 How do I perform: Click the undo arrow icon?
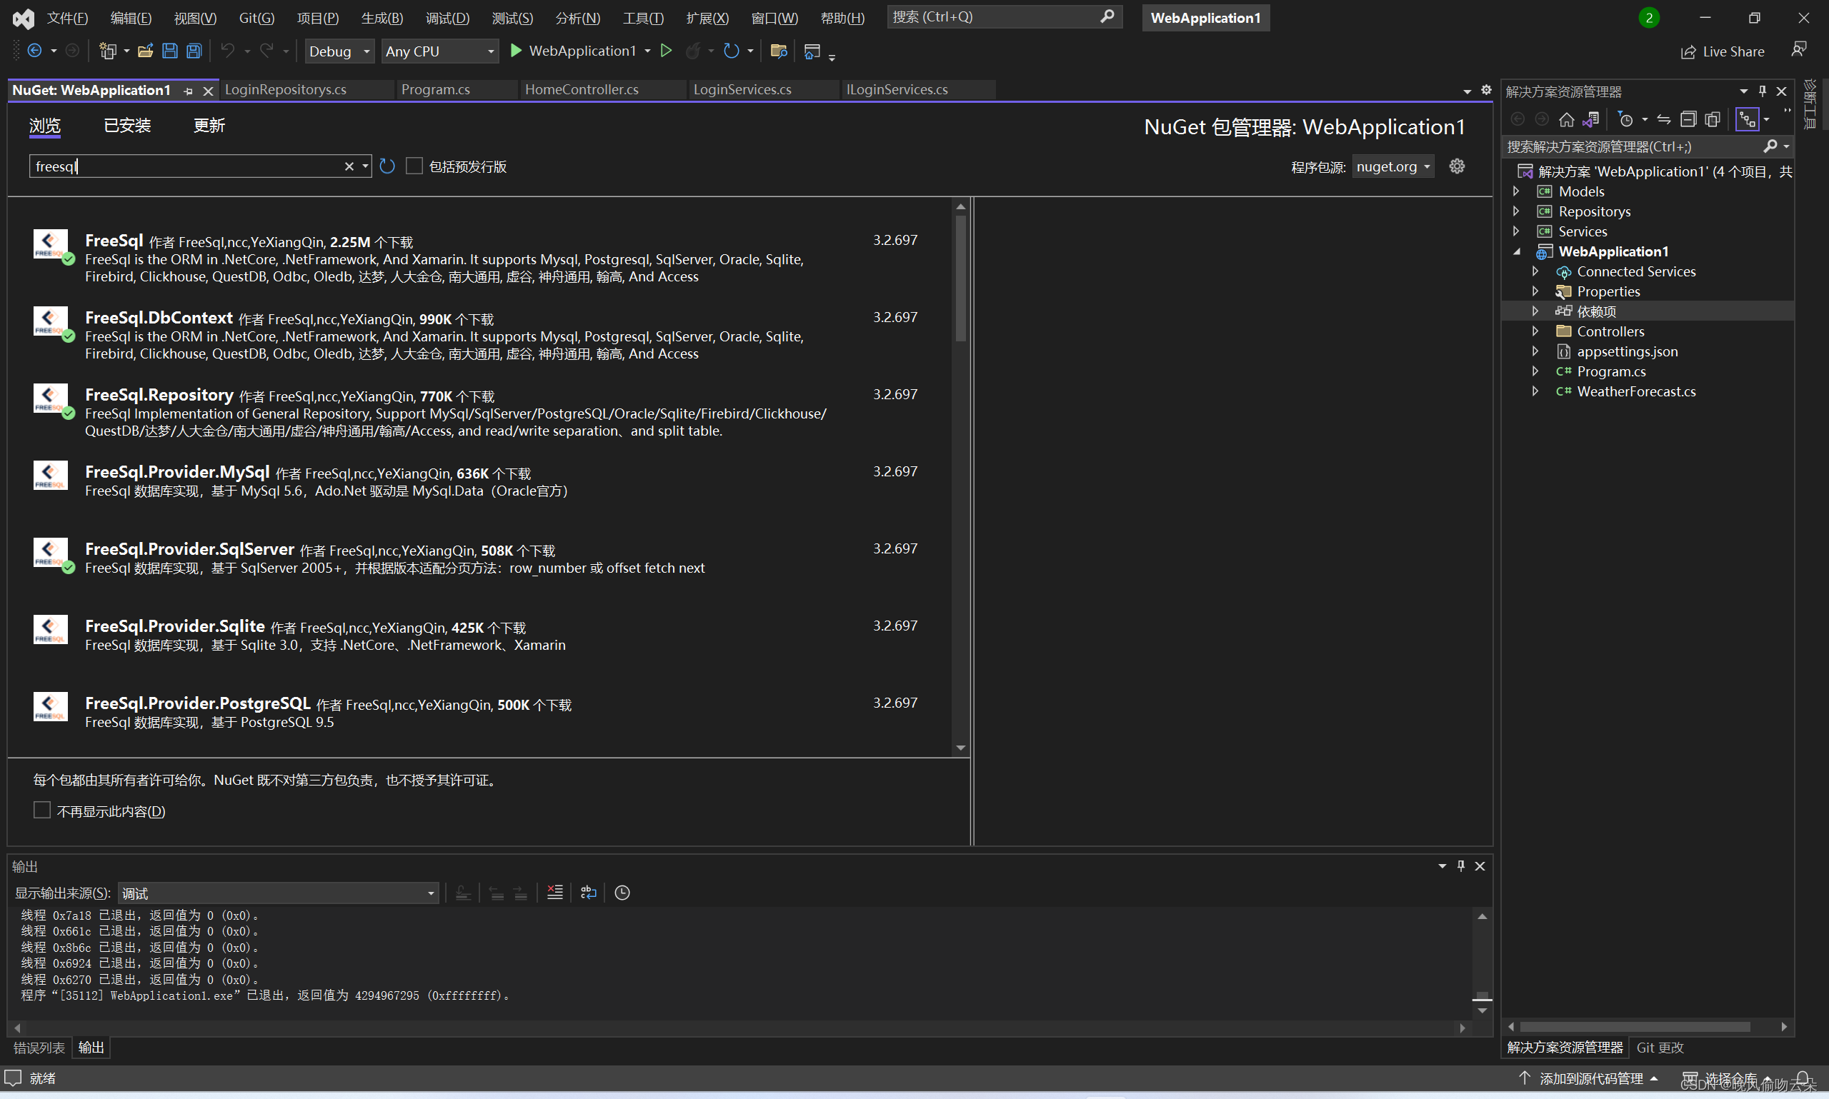(x=227, y=51)
